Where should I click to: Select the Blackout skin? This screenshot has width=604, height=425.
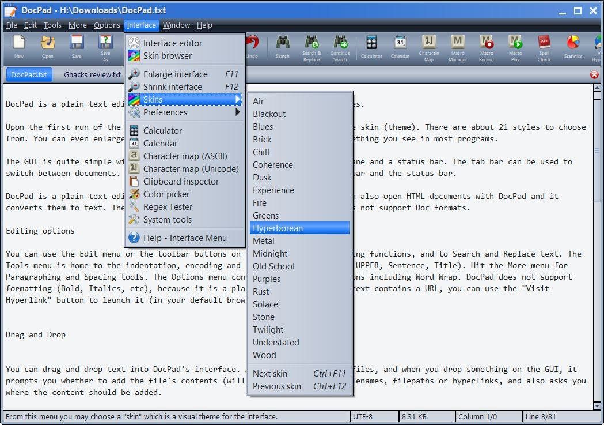pos(299,114)
